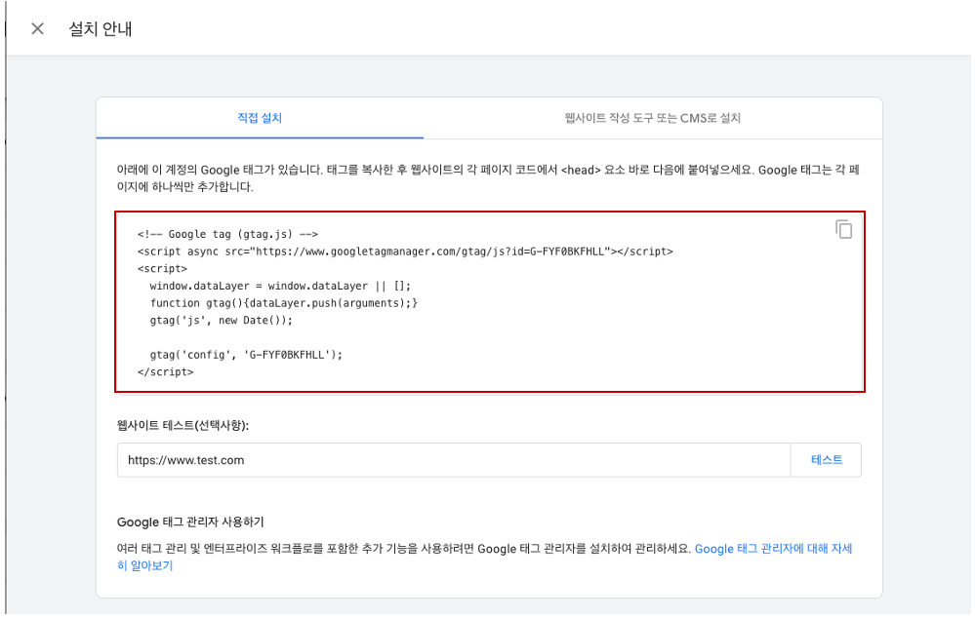Click the gtag('js', new Date()) line
This screenshot has width=975, height=619.
(221, 321)
